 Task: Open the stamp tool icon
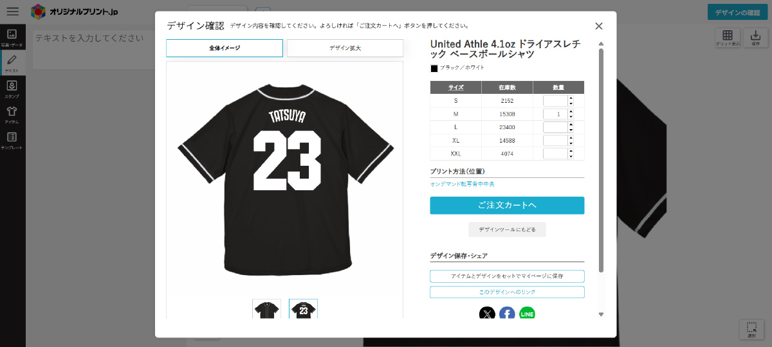click(x=12, y=89)
